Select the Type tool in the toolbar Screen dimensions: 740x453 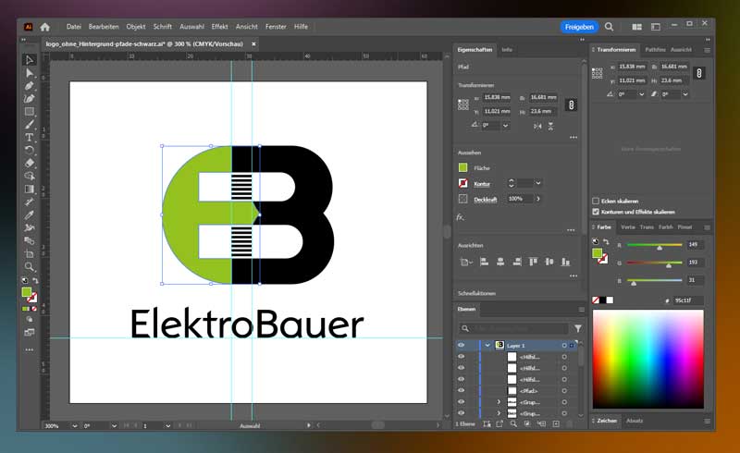point(30,137)
